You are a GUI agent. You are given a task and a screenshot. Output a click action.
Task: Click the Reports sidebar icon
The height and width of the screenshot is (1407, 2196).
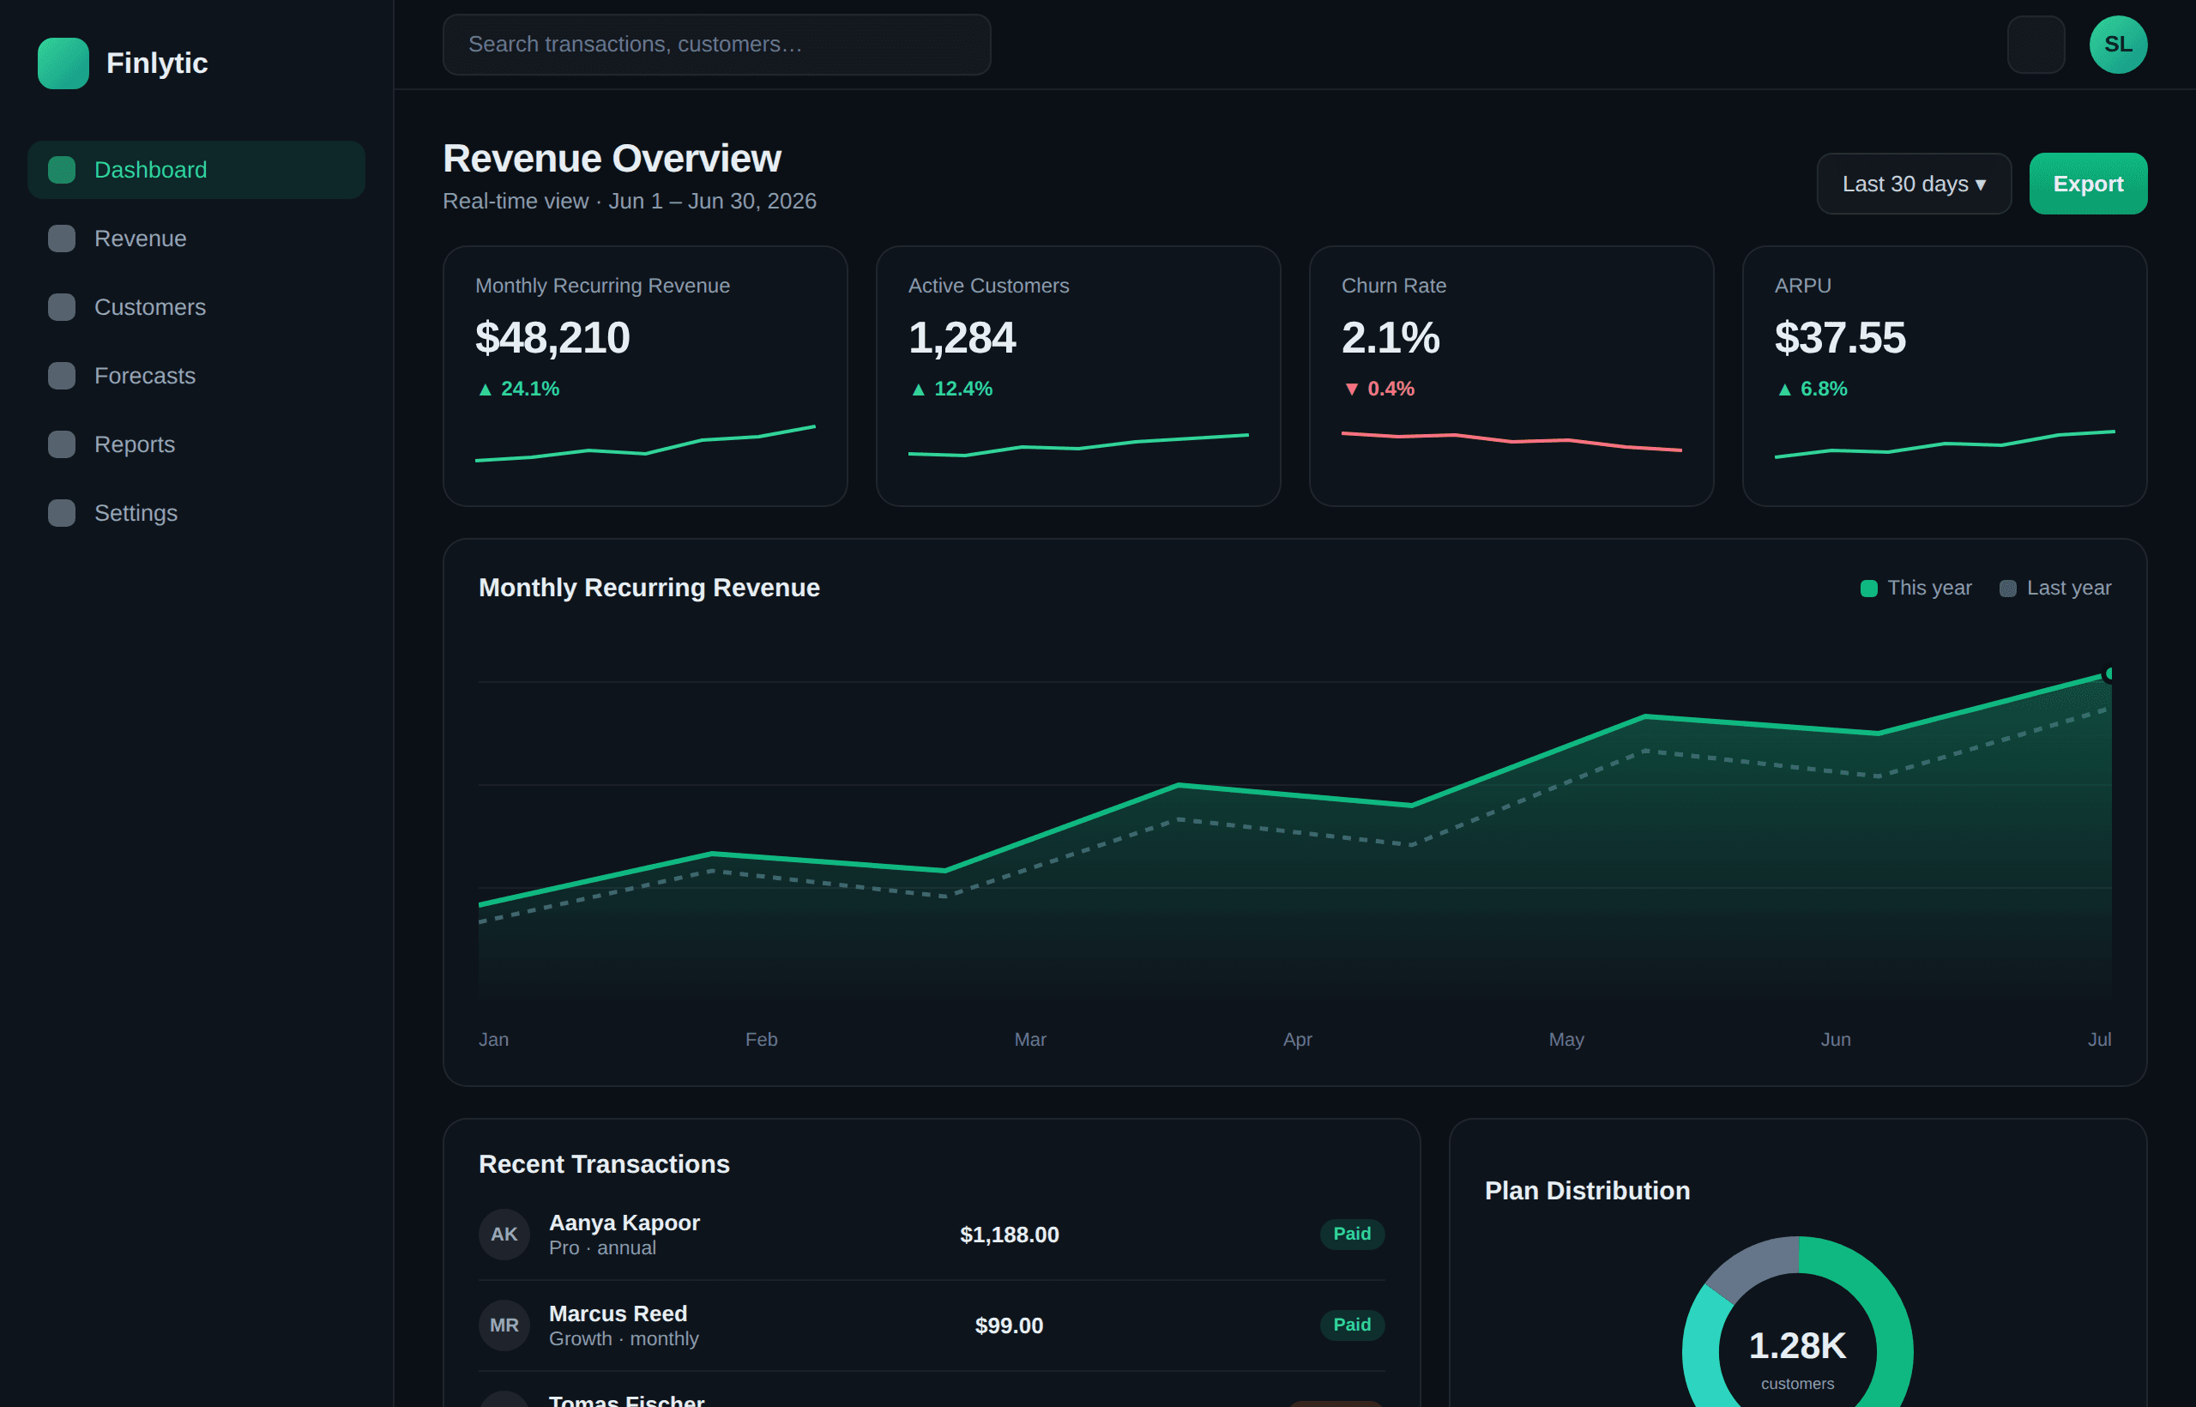[61, 444]
